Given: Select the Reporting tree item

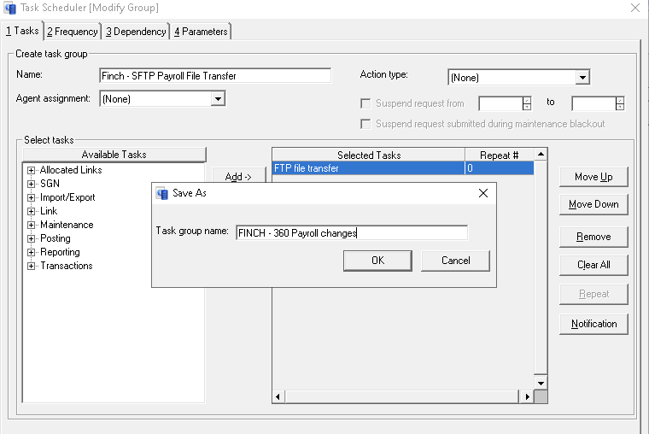Looking at the screenshot, I should [x=60, y=252].
